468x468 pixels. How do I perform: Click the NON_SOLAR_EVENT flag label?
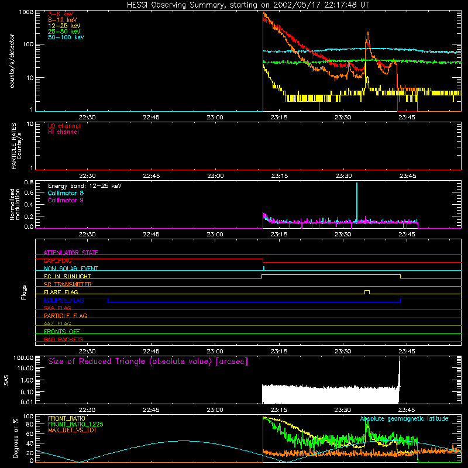[71, 269]
